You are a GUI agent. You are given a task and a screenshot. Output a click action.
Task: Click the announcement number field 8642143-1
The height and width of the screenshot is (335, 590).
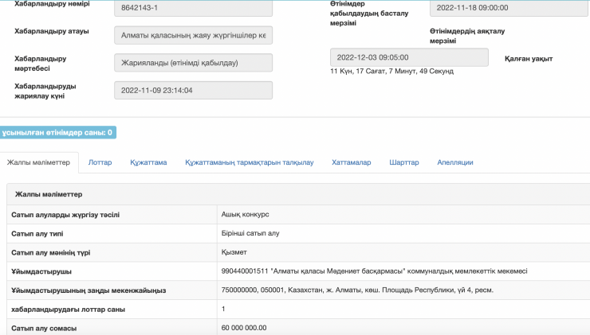point(193,9)
